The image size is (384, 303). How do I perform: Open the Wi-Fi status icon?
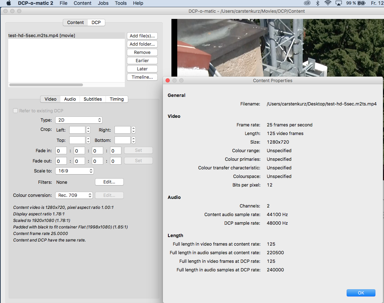pos(328,3)
